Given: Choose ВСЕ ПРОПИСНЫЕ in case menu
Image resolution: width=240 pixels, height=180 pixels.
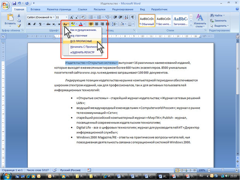Looking at the screenshot, I should point(82,41).
